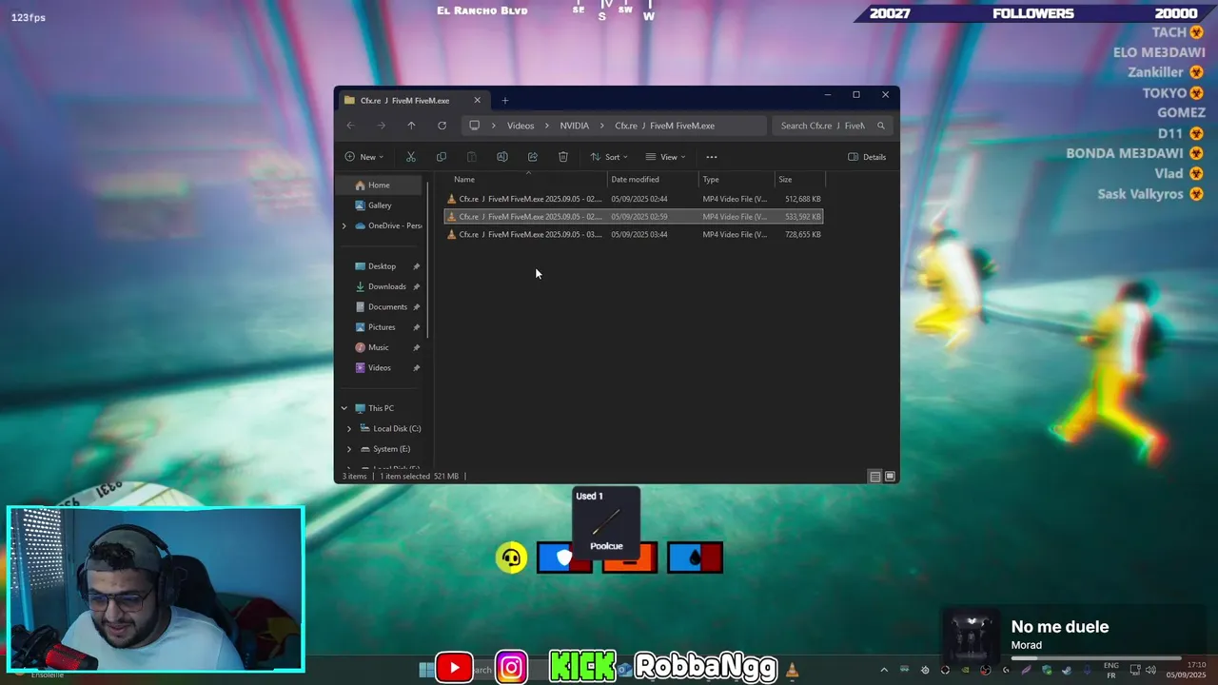Click chevron after Videos in address bar

pos(548,126)
